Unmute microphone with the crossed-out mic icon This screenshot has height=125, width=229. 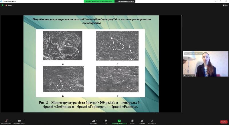(x=6, y=121)
